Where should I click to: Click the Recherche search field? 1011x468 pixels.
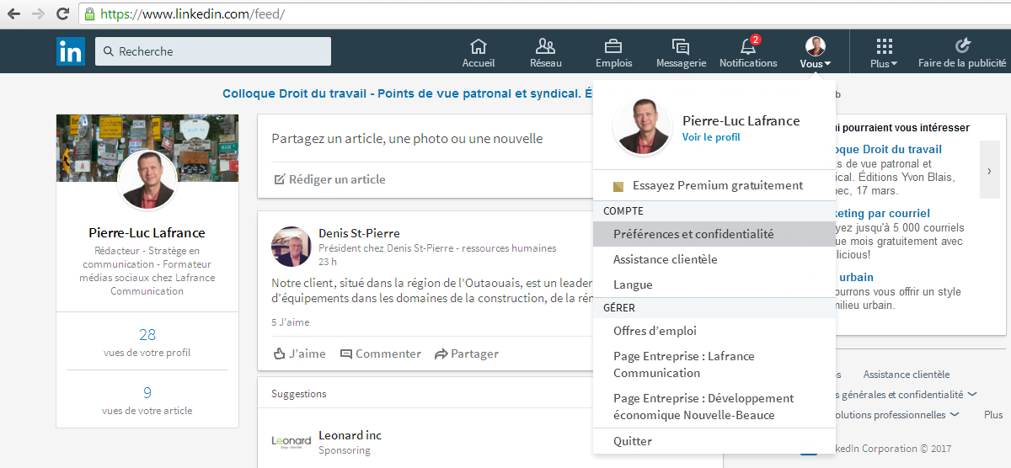click(213, 51)
